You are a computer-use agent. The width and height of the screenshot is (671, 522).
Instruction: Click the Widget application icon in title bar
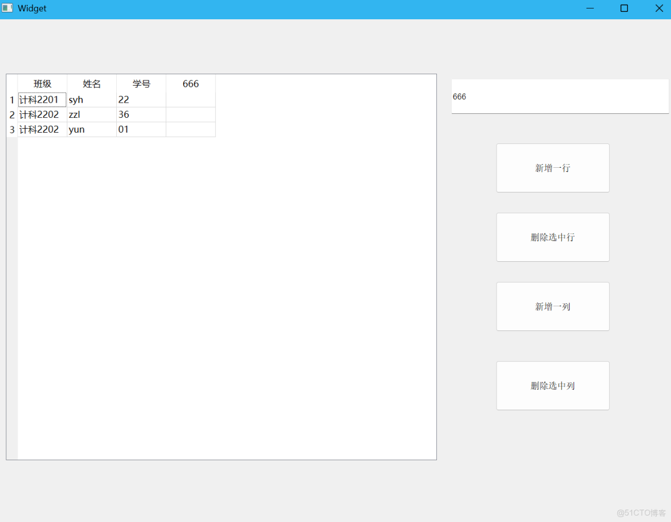(7, 8)
